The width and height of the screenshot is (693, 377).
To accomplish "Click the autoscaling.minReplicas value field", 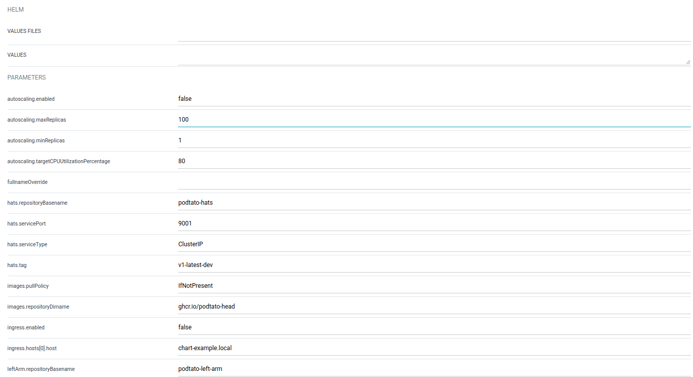I will pyautogui.click(x=434, y=140).
